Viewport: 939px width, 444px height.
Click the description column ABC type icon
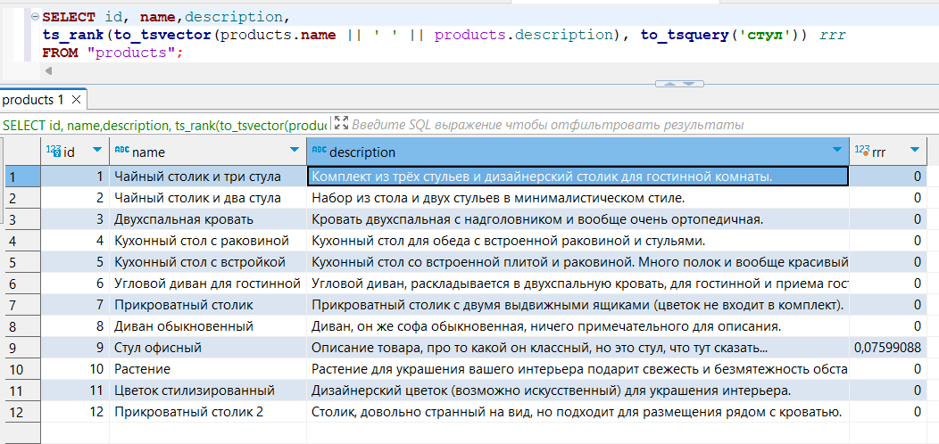(320, 150)
